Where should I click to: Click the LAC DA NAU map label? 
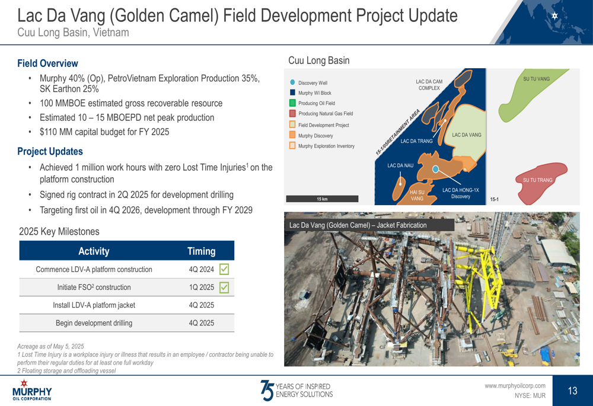(400, 165)
